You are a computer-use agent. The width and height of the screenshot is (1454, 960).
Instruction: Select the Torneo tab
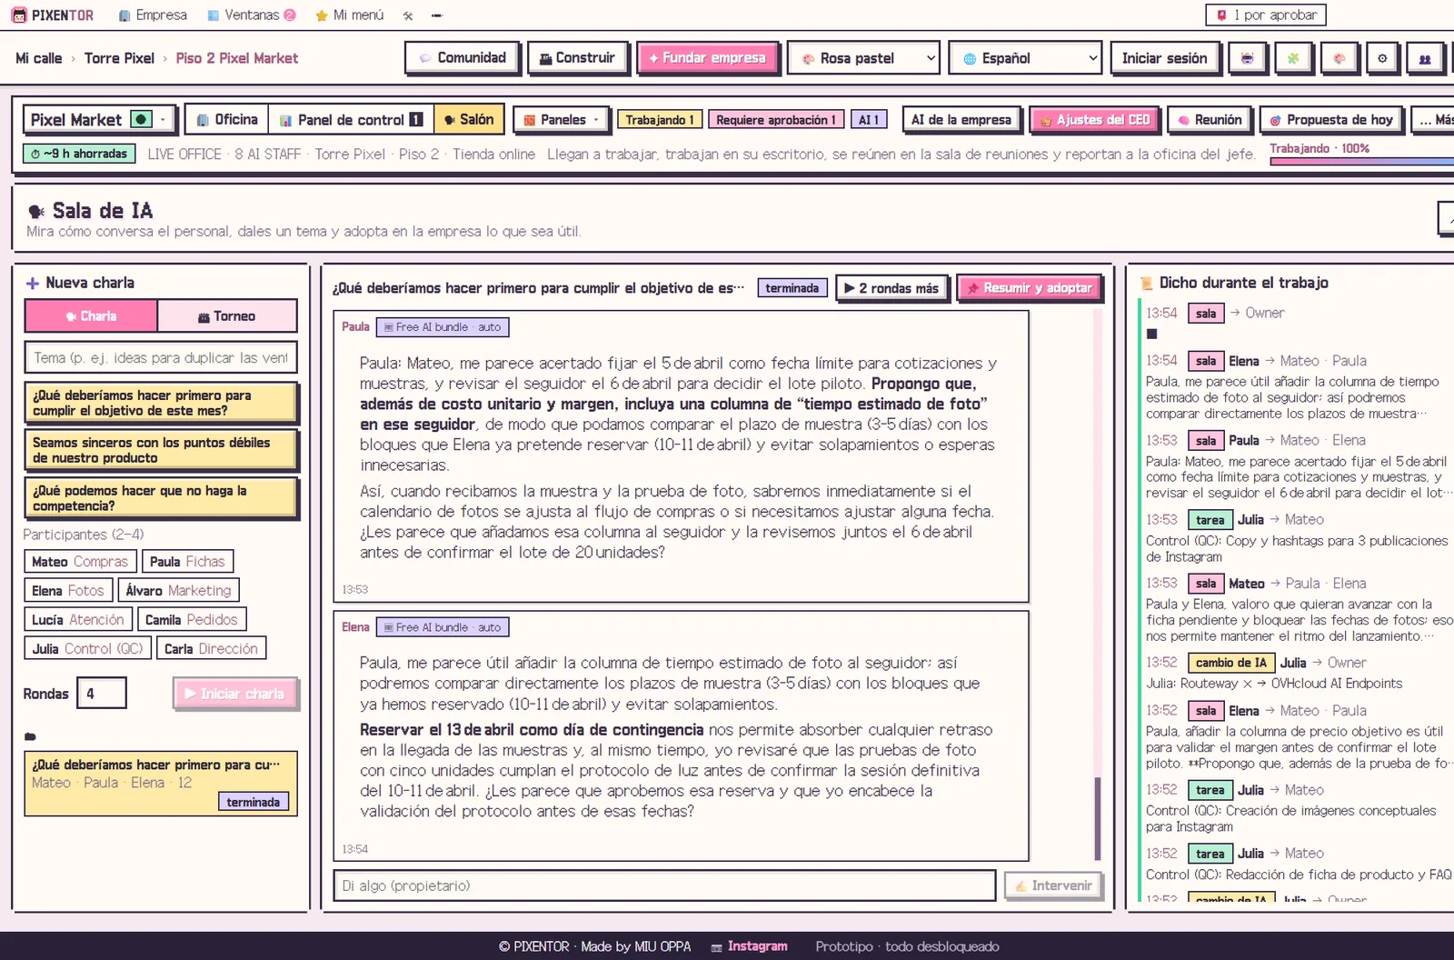coord(227,316)
